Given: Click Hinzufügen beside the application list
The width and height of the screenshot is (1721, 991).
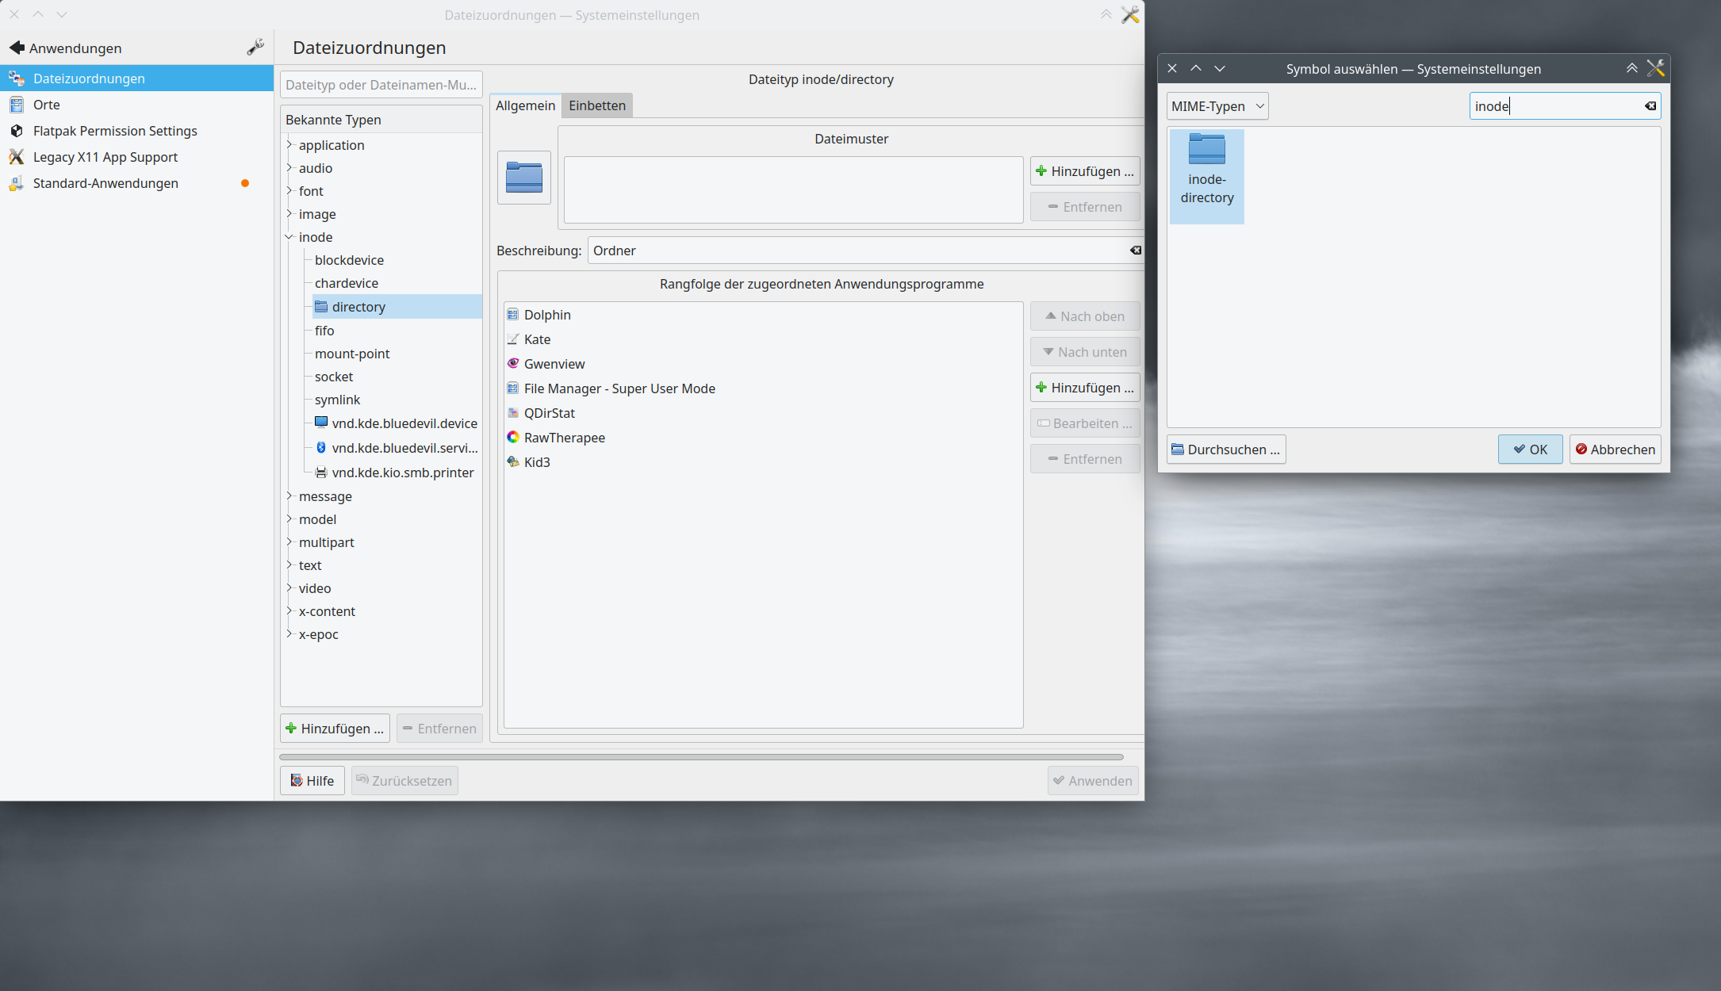Looking at the screenshot, I should pos(1085,388).
